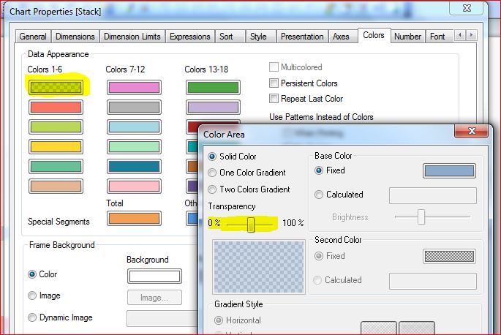Click the orange Total color swatch
Screen dimensions: 501x335
134,219
